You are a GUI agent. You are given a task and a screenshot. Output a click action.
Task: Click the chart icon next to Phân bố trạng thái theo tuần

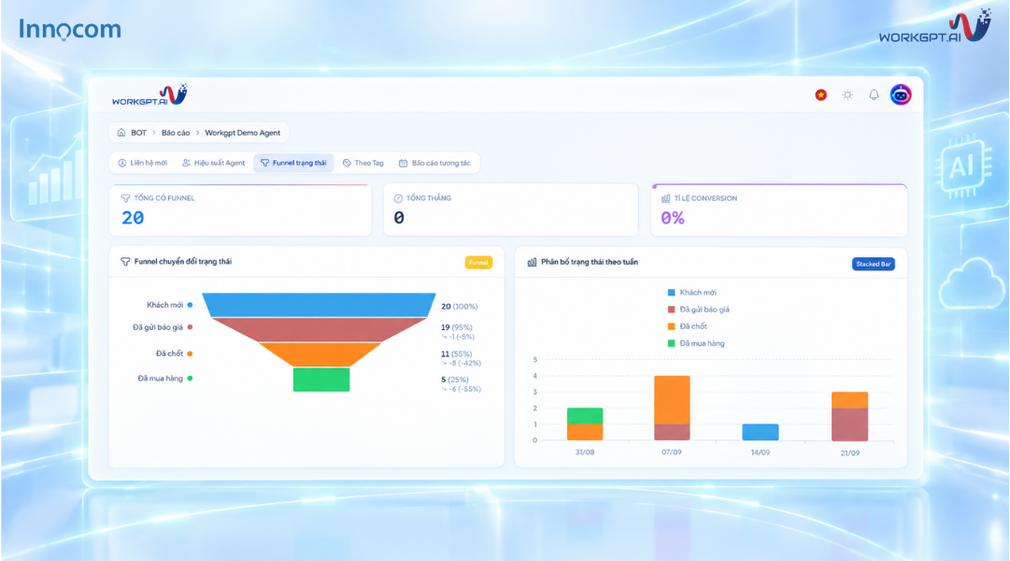pyautogui.click(x=532, y=263)
